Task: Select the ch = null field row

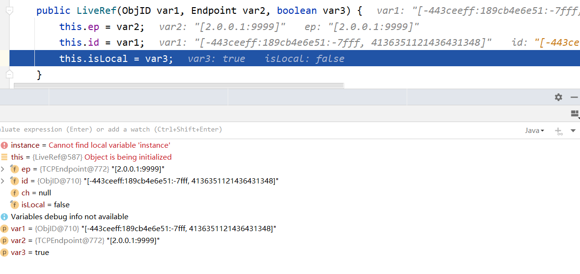Action: [x=32, y=193]
